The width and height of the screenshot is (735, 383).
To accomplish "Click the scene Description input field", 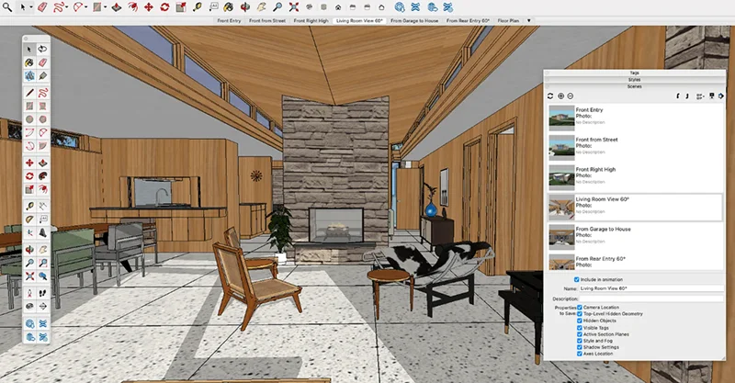I will pyautogui.click(x=651, y=299).
